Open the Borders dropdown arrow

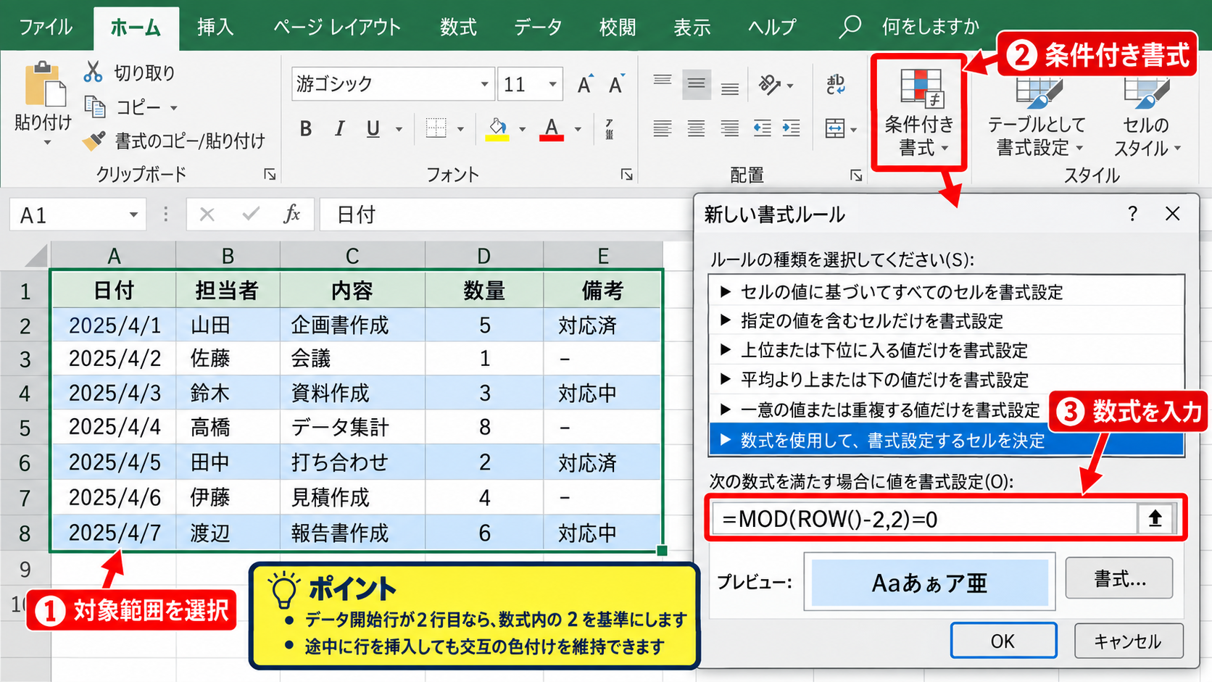460,130
